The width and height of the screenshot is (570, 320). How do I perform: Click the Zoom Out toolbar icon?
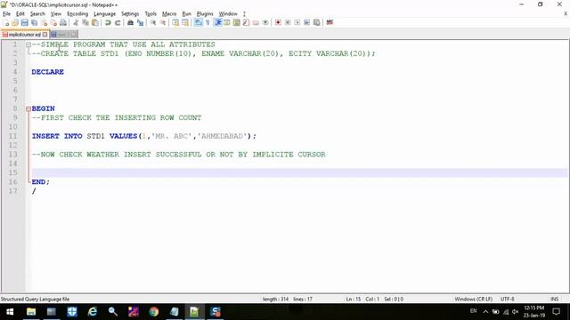(x=163, y=22)
